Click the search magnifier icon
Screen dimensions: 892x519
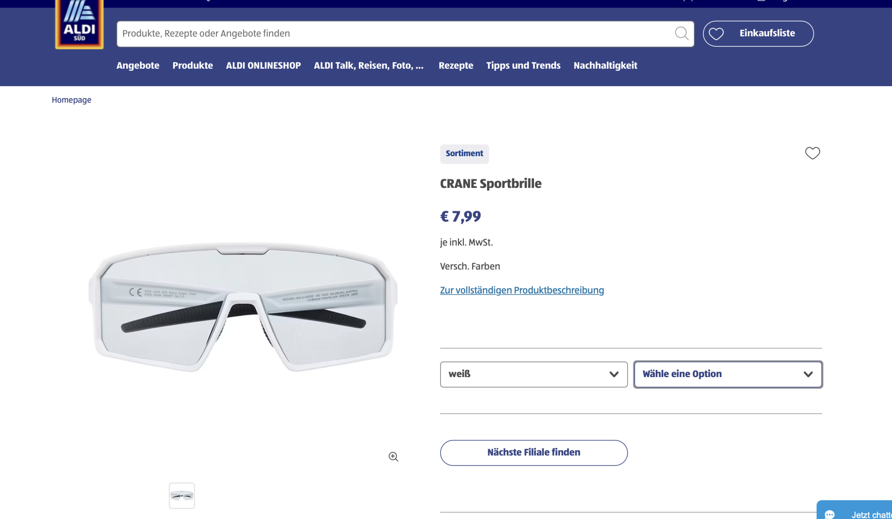coord(681,33)
